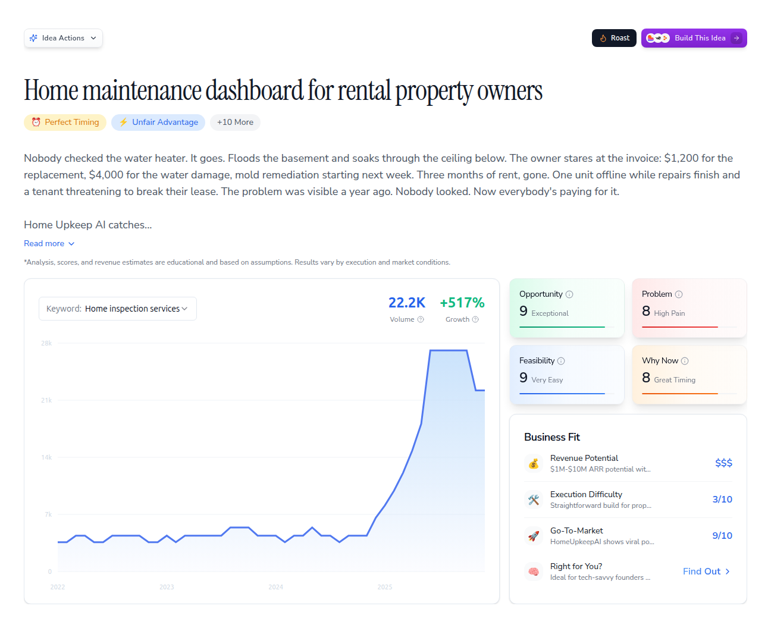771x628 pixels.
Task: Click the Volume help icon
Action: (421, 319)
